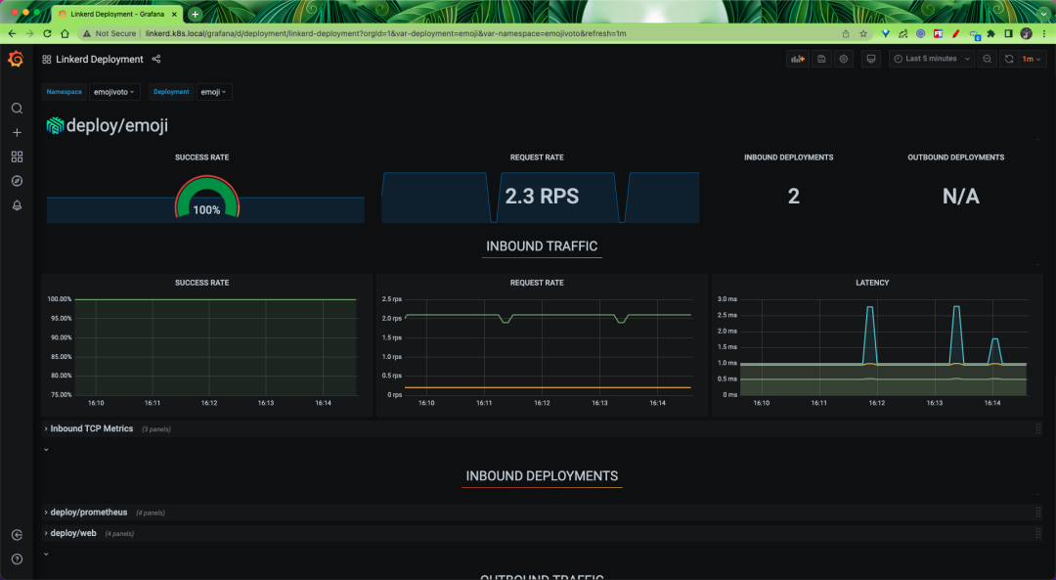Open the Chrome profile avatar
This screenshot has width=1056, height=580.
tap(1026, 33)
